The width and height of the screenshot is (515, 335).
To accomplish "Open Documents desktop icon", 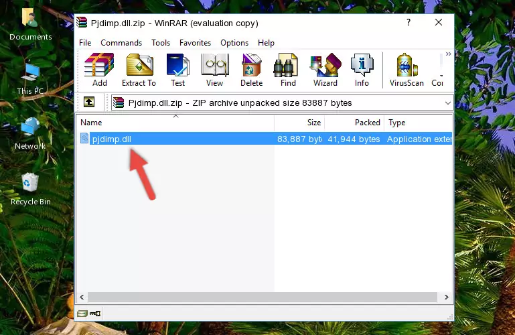I will click(31, 24).
